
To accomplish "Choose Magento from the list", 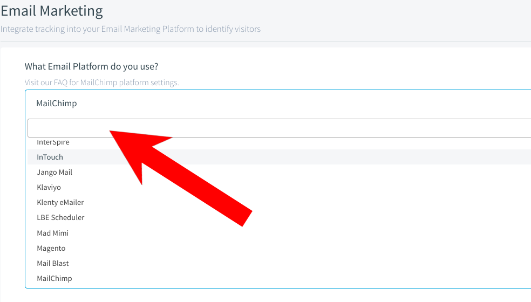I will click(279, 248).
